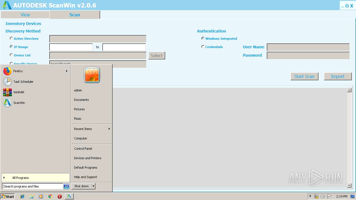Select Active Directory discovery method
Screen dimensions: 356x200
point(11,38)
